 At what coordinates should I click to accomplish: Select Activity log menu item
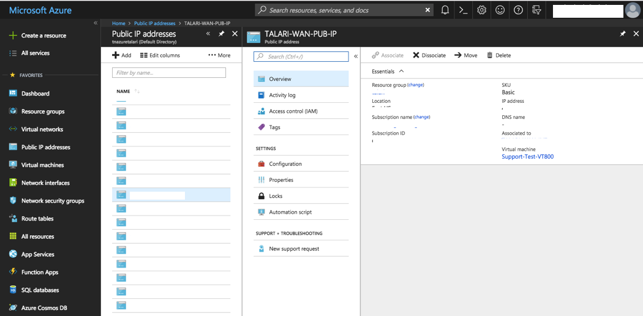[282, 95]
